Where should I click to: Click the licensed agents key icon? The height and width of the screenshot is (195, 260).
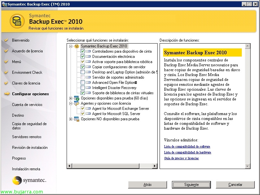(x=77, y=103)
